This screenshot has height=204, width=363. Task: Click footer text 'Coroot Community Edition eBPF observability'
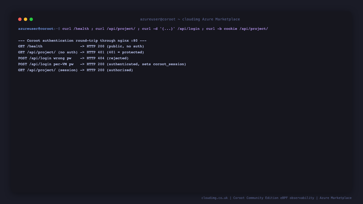(x=274, y=198)
